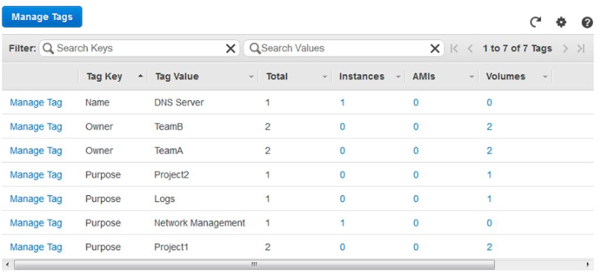
Task: Open Volumes count for TeamB owner
Action: pyautogui.click(x=489, y=127)
